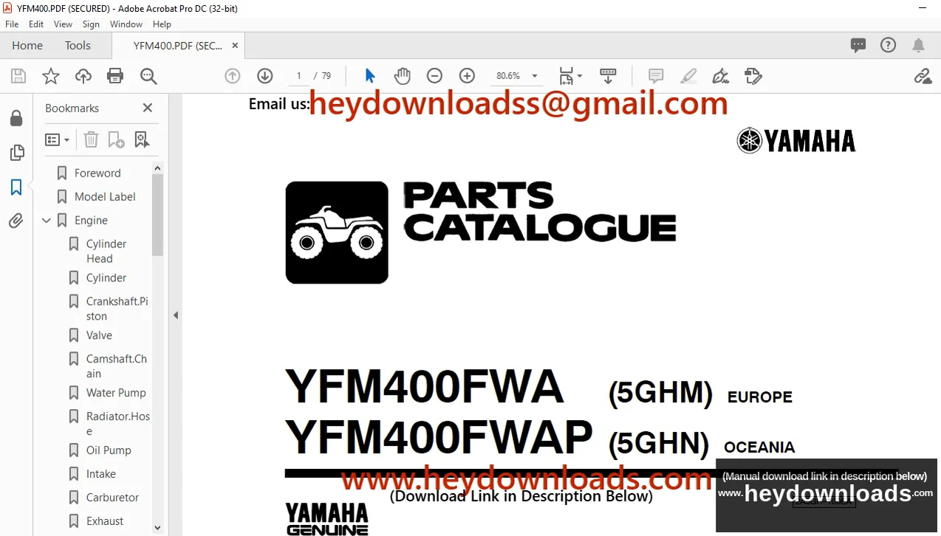The height and width of the screenshot is (536, 941).
Task: Open the Sign menu
Action: 91,24
